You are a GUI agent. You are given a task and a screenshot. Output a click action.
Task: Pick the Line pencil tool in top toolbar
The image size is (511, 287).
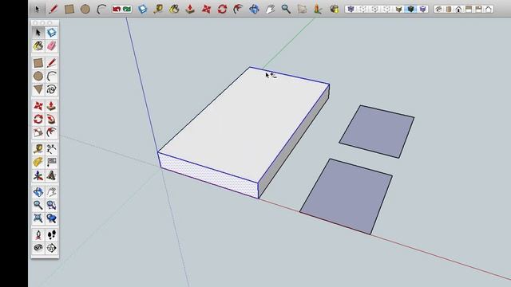click(x=53, y=9)
